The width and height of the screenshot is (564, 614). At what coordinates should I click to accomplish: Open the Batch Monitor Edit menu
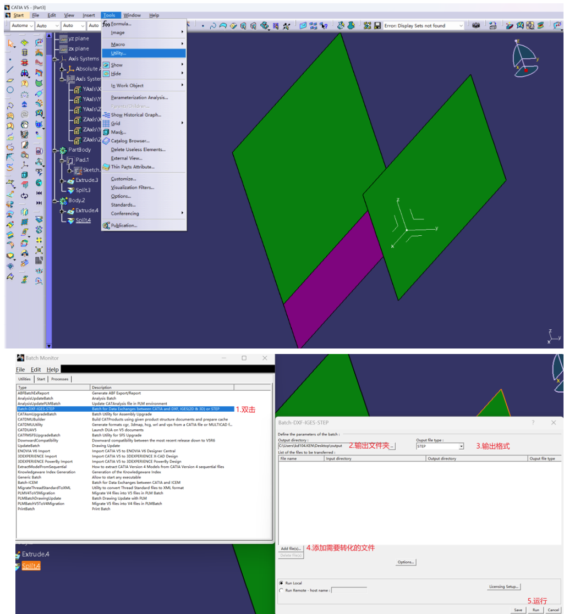36,369
